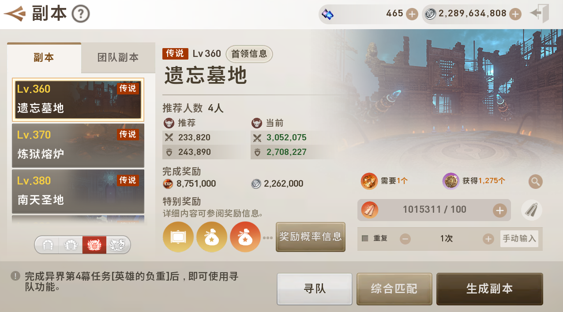This screenshot has width=563, height=312.
Task: Toggle the 重复 checkbox
Action: (x=365, y=238)
